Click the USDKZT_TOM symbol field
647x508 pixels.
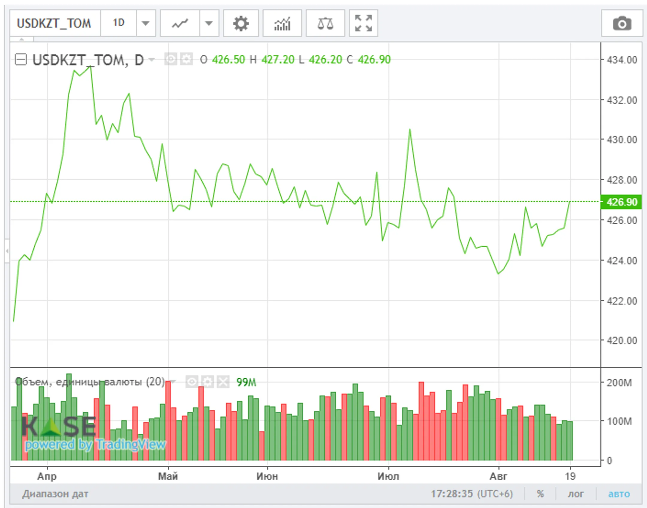pyautogui.click(x=55, y=23)
